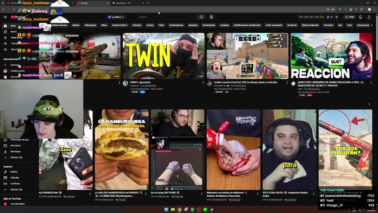Open options menu for TWIN ft. ignorancia
The width and height of the screenshot is (378, 213).
pyautogui.click(x=203, y=83)
